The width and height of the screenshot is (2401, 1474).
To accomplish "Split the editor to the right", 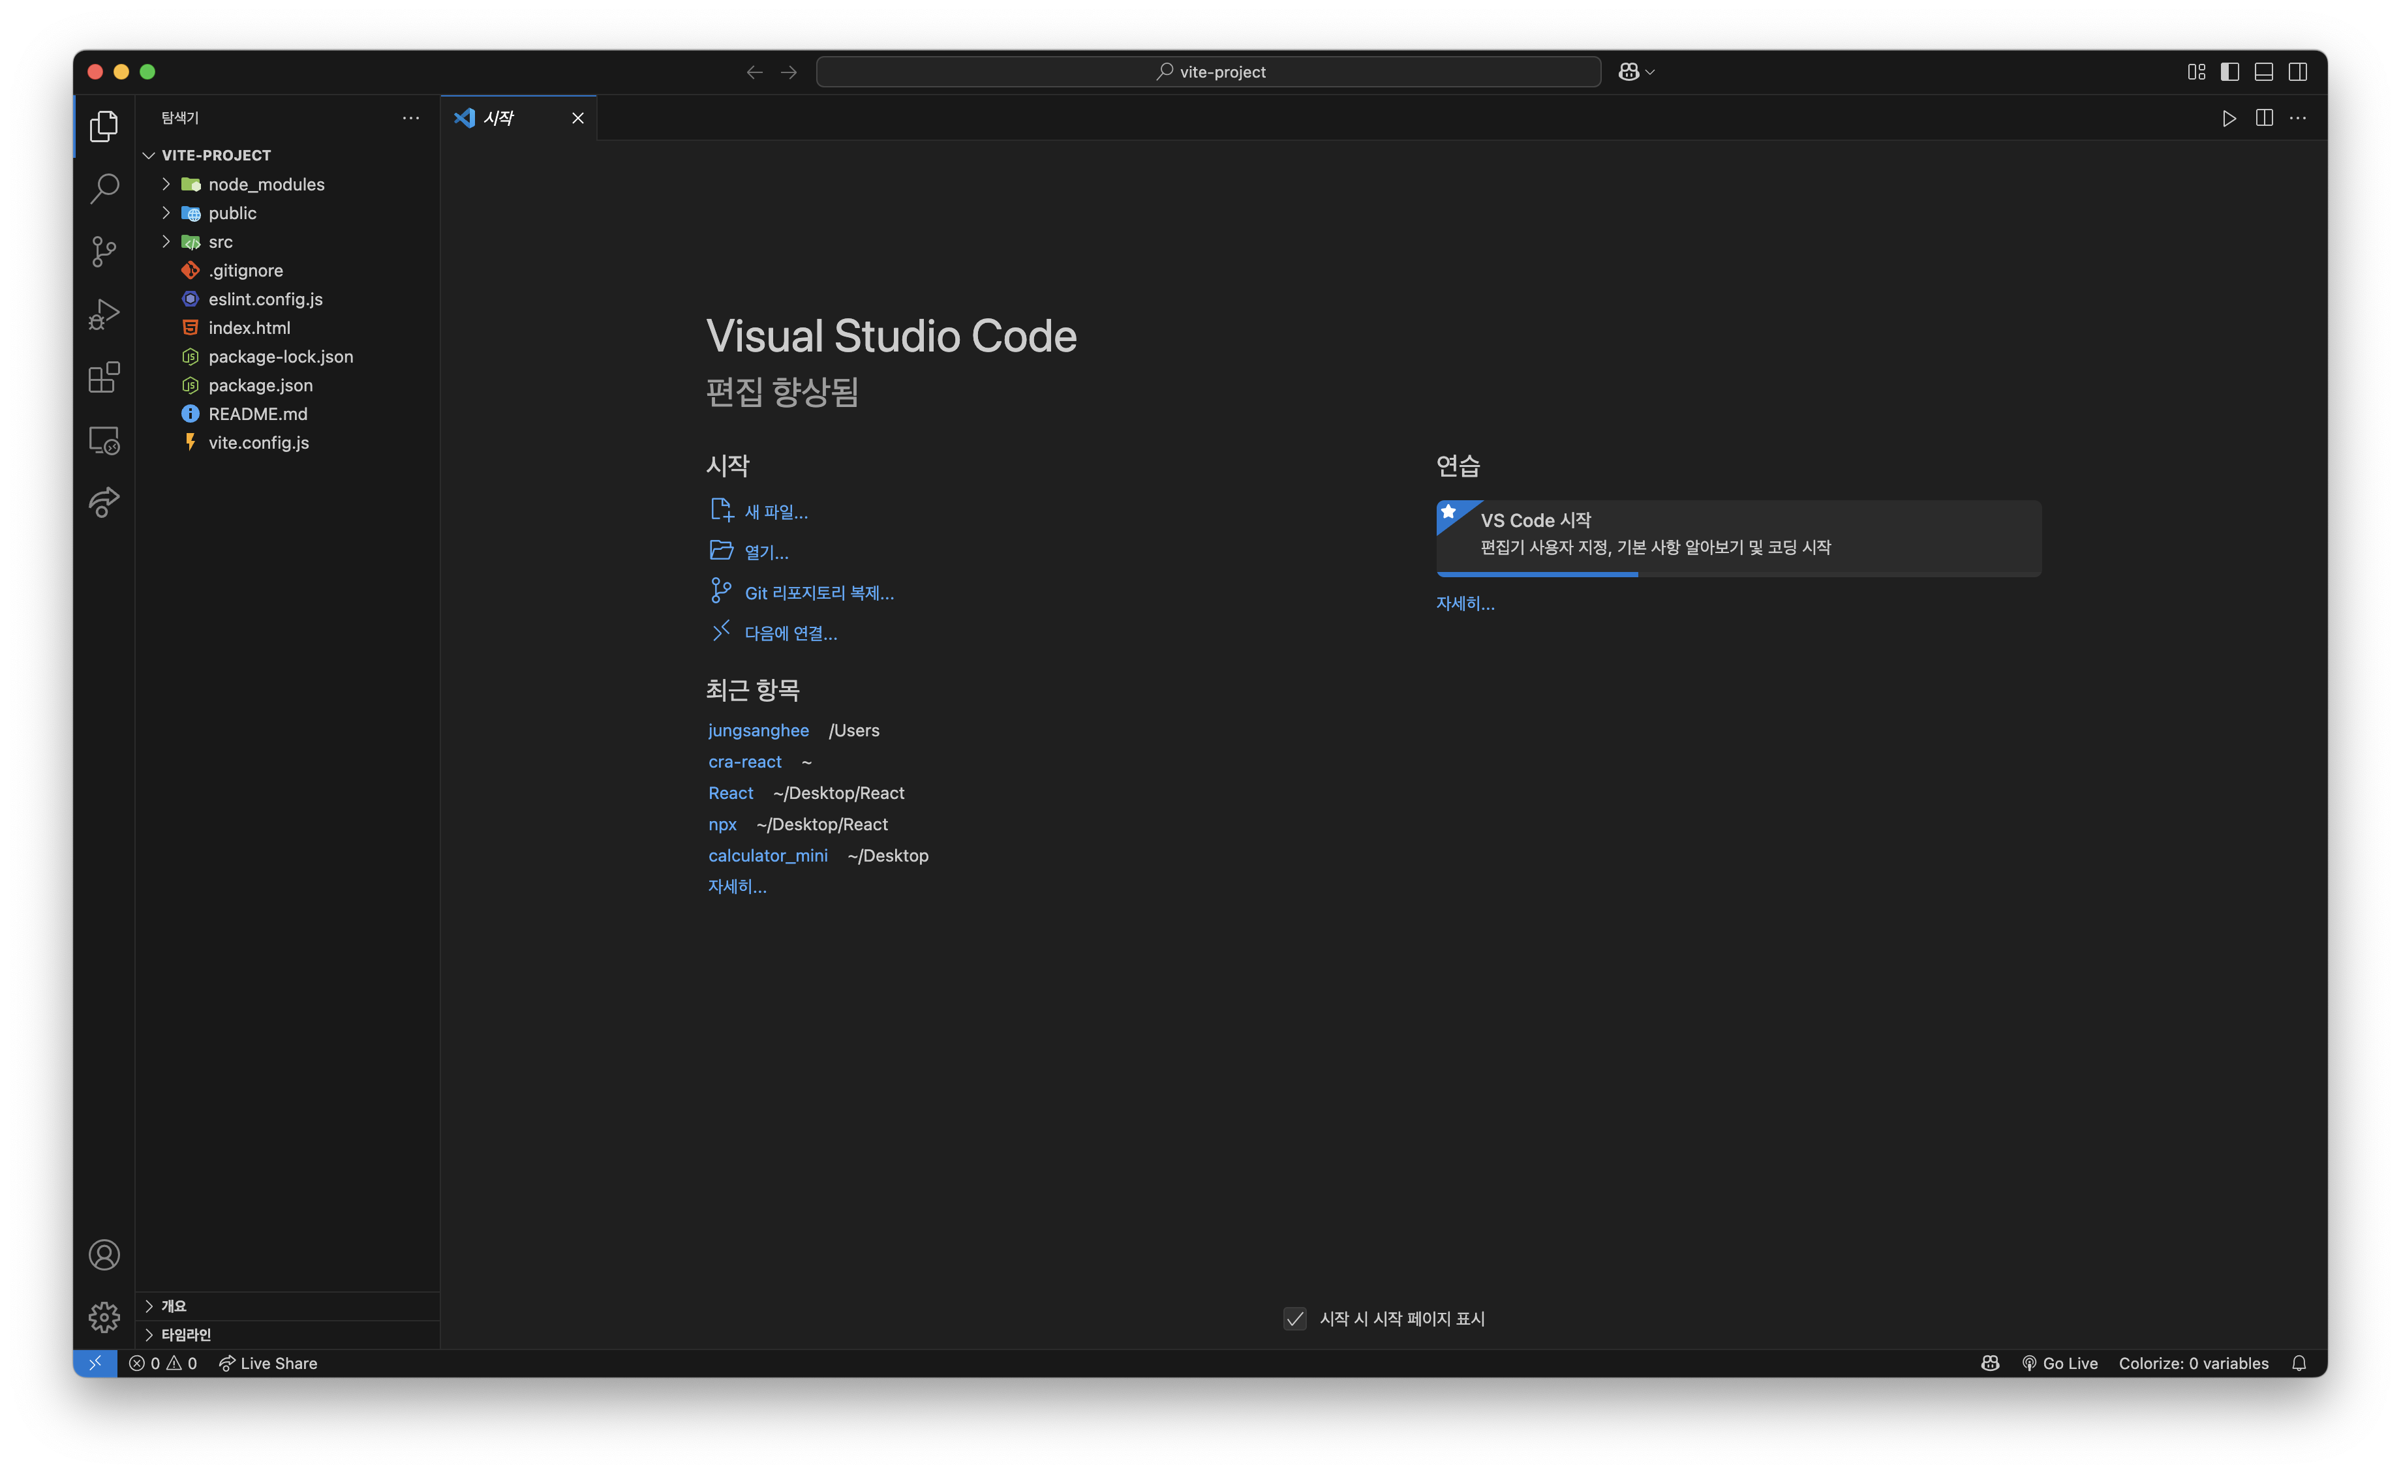I will [2265, 118].
